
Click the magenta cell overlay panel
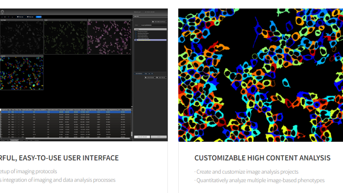110,37
